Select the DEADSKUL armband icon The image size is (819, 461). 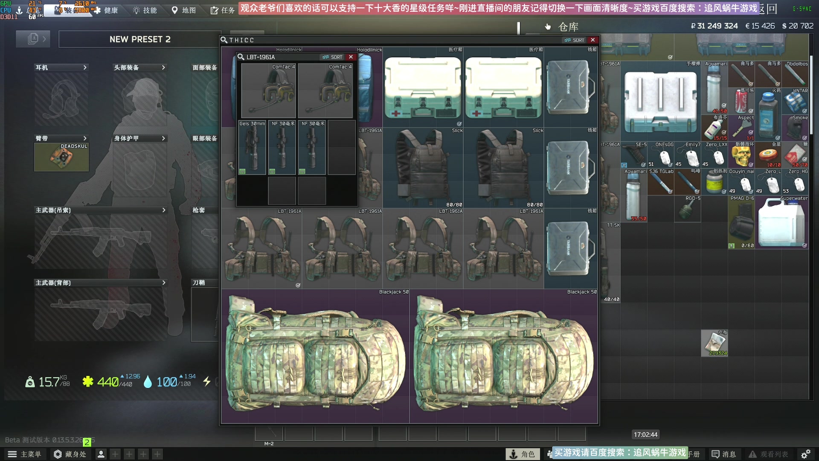[x=61, y=158]
